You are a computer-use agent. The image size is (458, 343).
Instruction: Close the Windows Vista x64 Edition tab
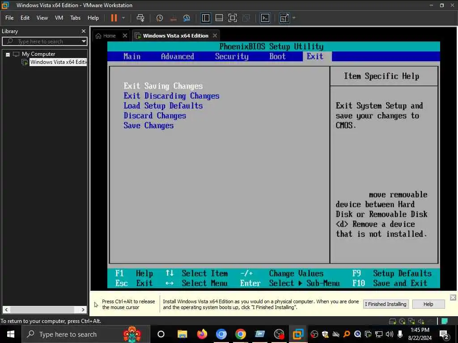[215, 36]
